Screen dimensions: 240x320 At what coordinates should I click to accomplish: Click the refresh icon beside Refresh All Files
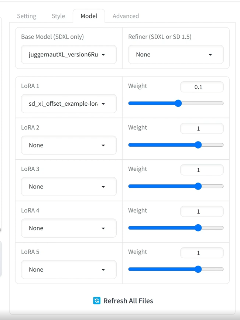click(x=97, y=301)
